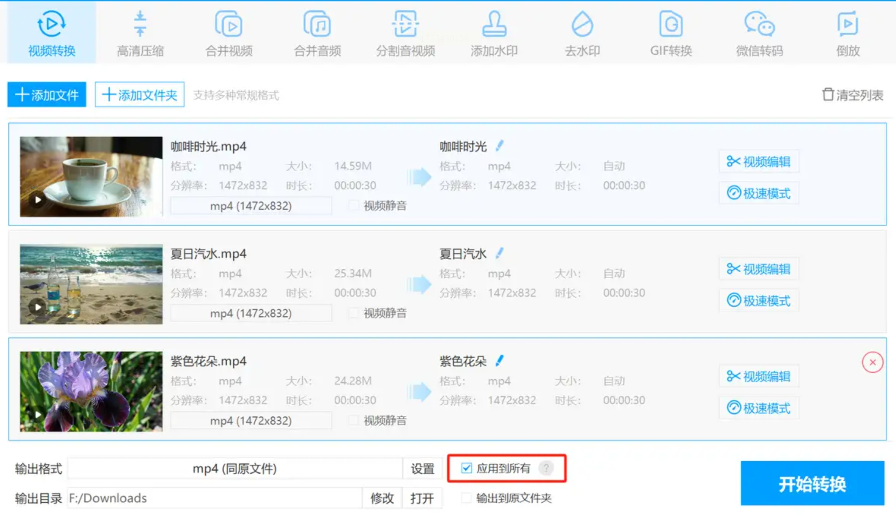Open the 添加水印 watermark stamp tool

pos(494,33)
